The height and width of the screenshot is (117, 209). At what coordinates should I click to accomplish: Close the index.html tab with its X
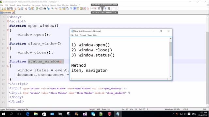13,13
